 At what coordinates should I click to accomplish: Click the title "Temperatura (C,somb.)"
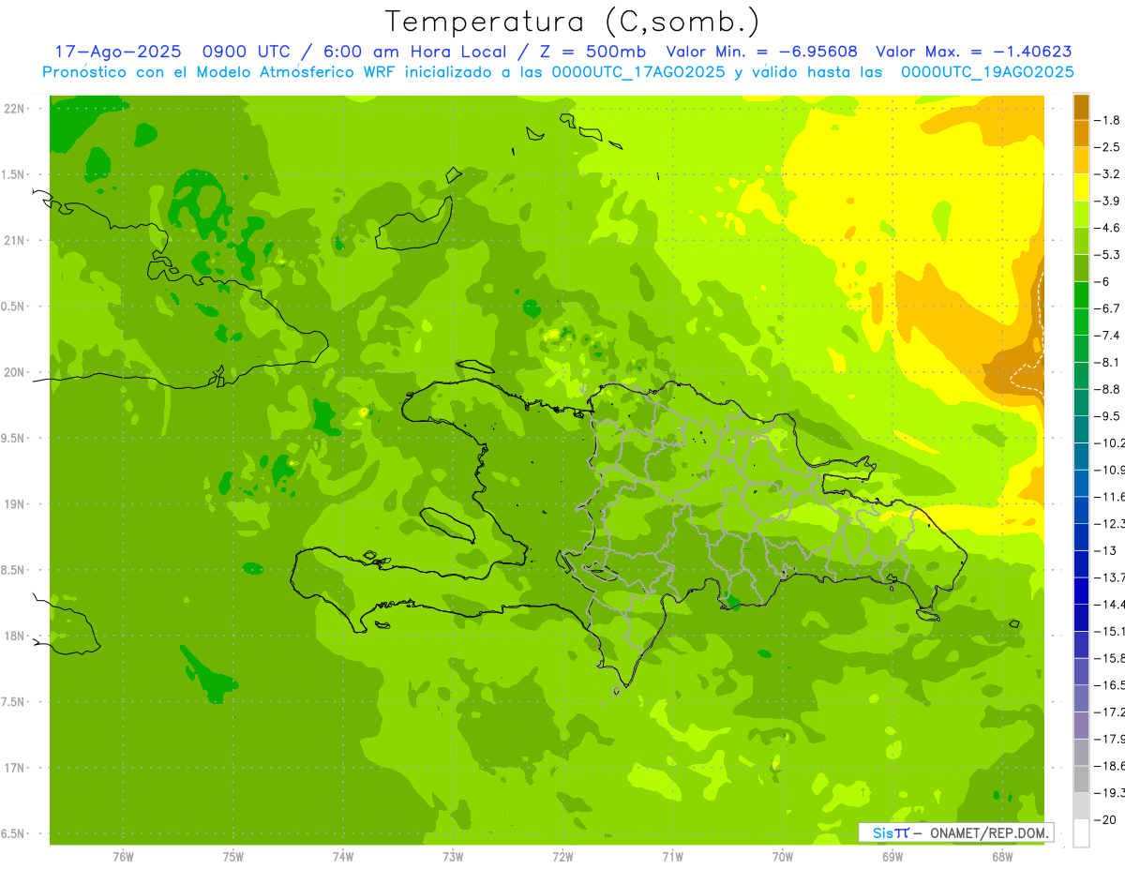[573, 22]
